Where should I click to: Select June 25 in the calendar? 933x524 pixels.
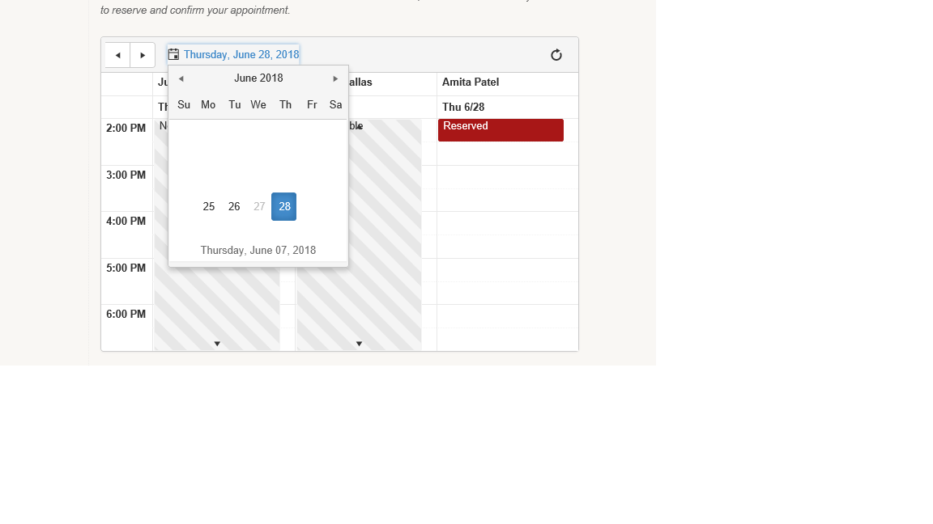tap(209, 207)
